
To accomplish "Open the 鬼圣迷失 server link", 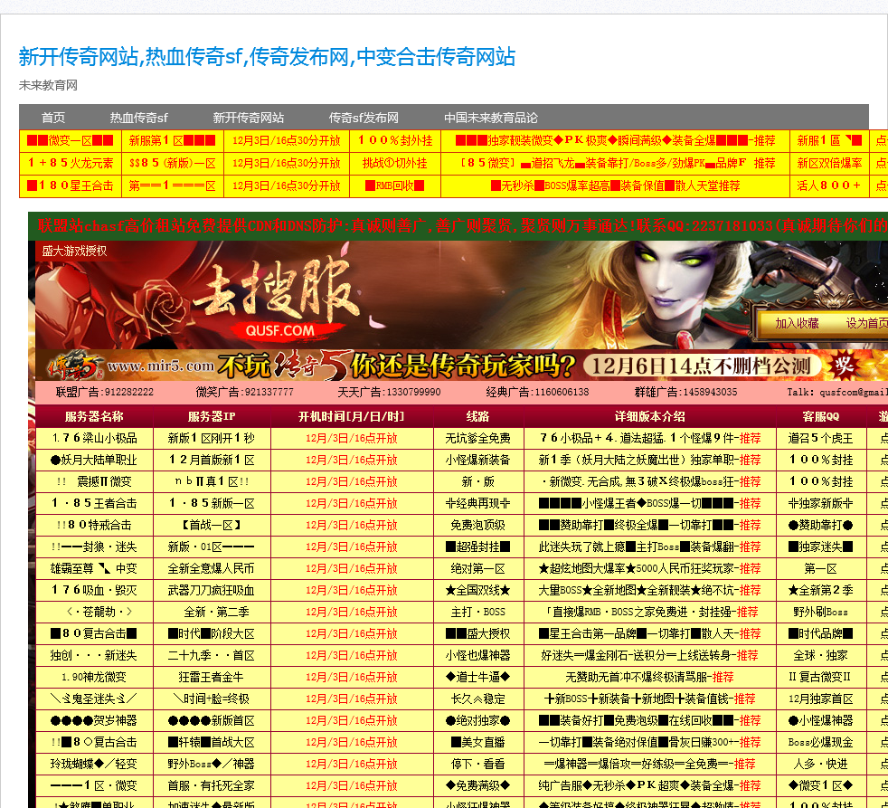I will [94, 699].
